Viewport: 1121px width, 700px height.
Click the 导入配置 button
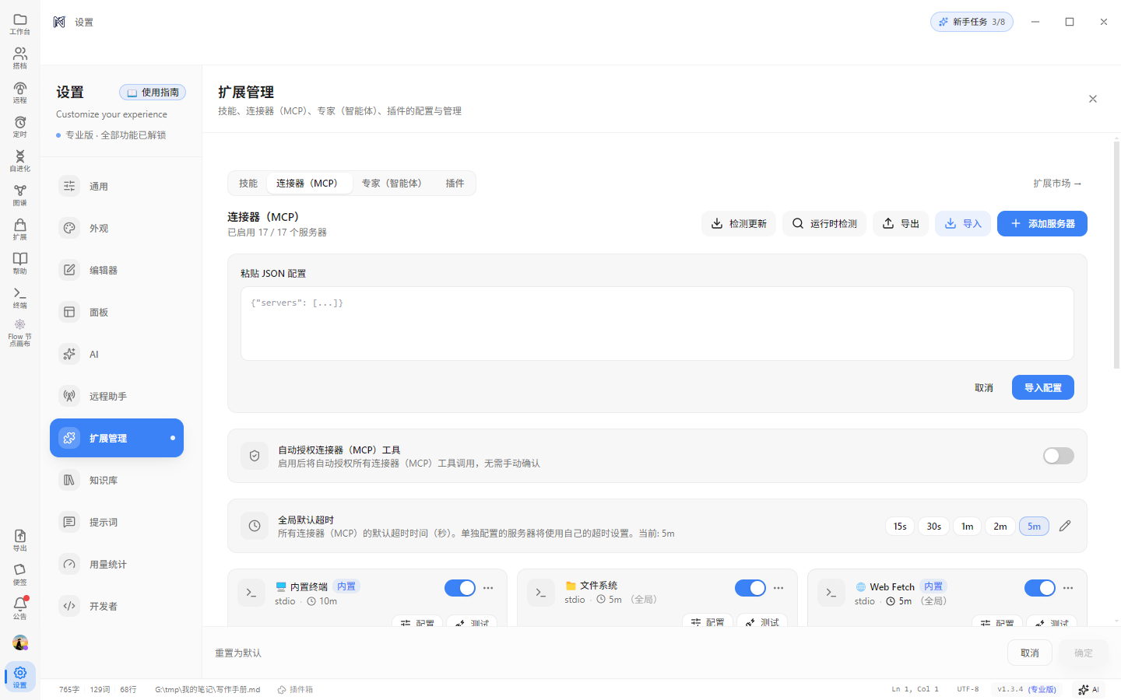click(1043, 387)
